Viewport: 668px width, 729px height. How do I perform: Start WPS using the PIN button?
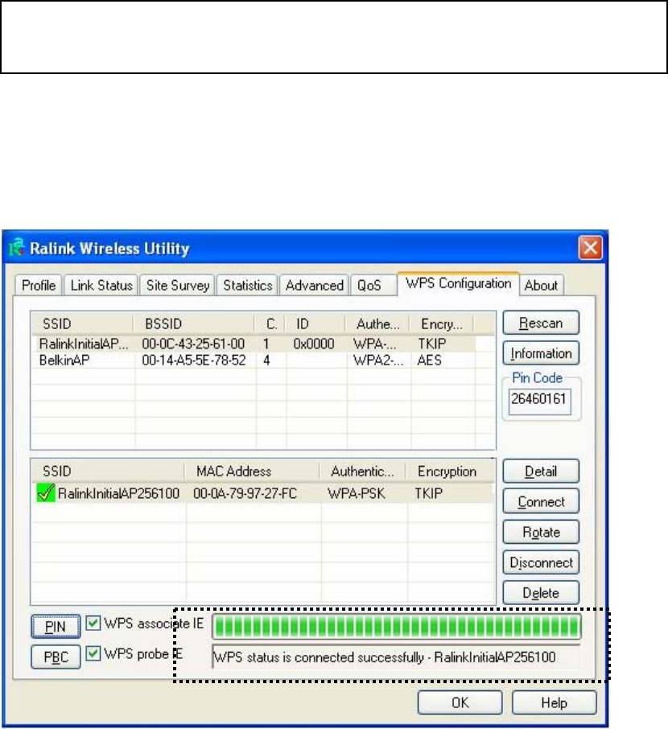(x=56, y=627)
